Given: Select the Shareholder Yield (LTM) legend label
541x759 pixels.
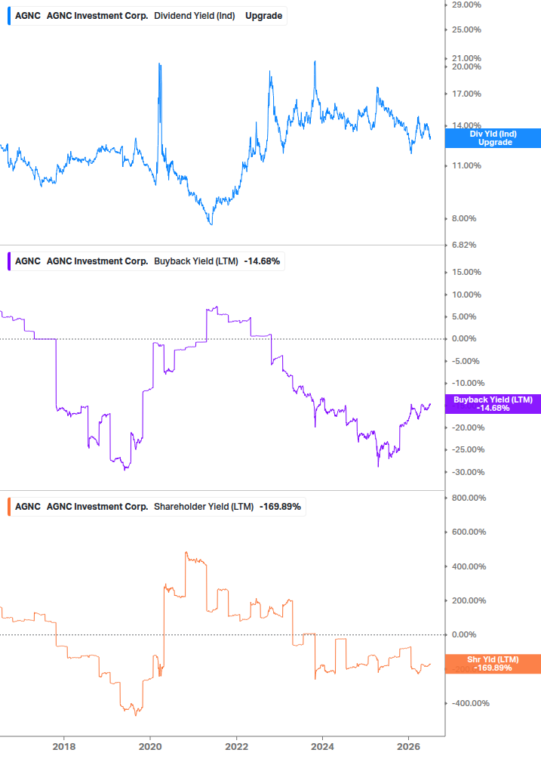Looking at the screenshot, I should click(204, 506).
